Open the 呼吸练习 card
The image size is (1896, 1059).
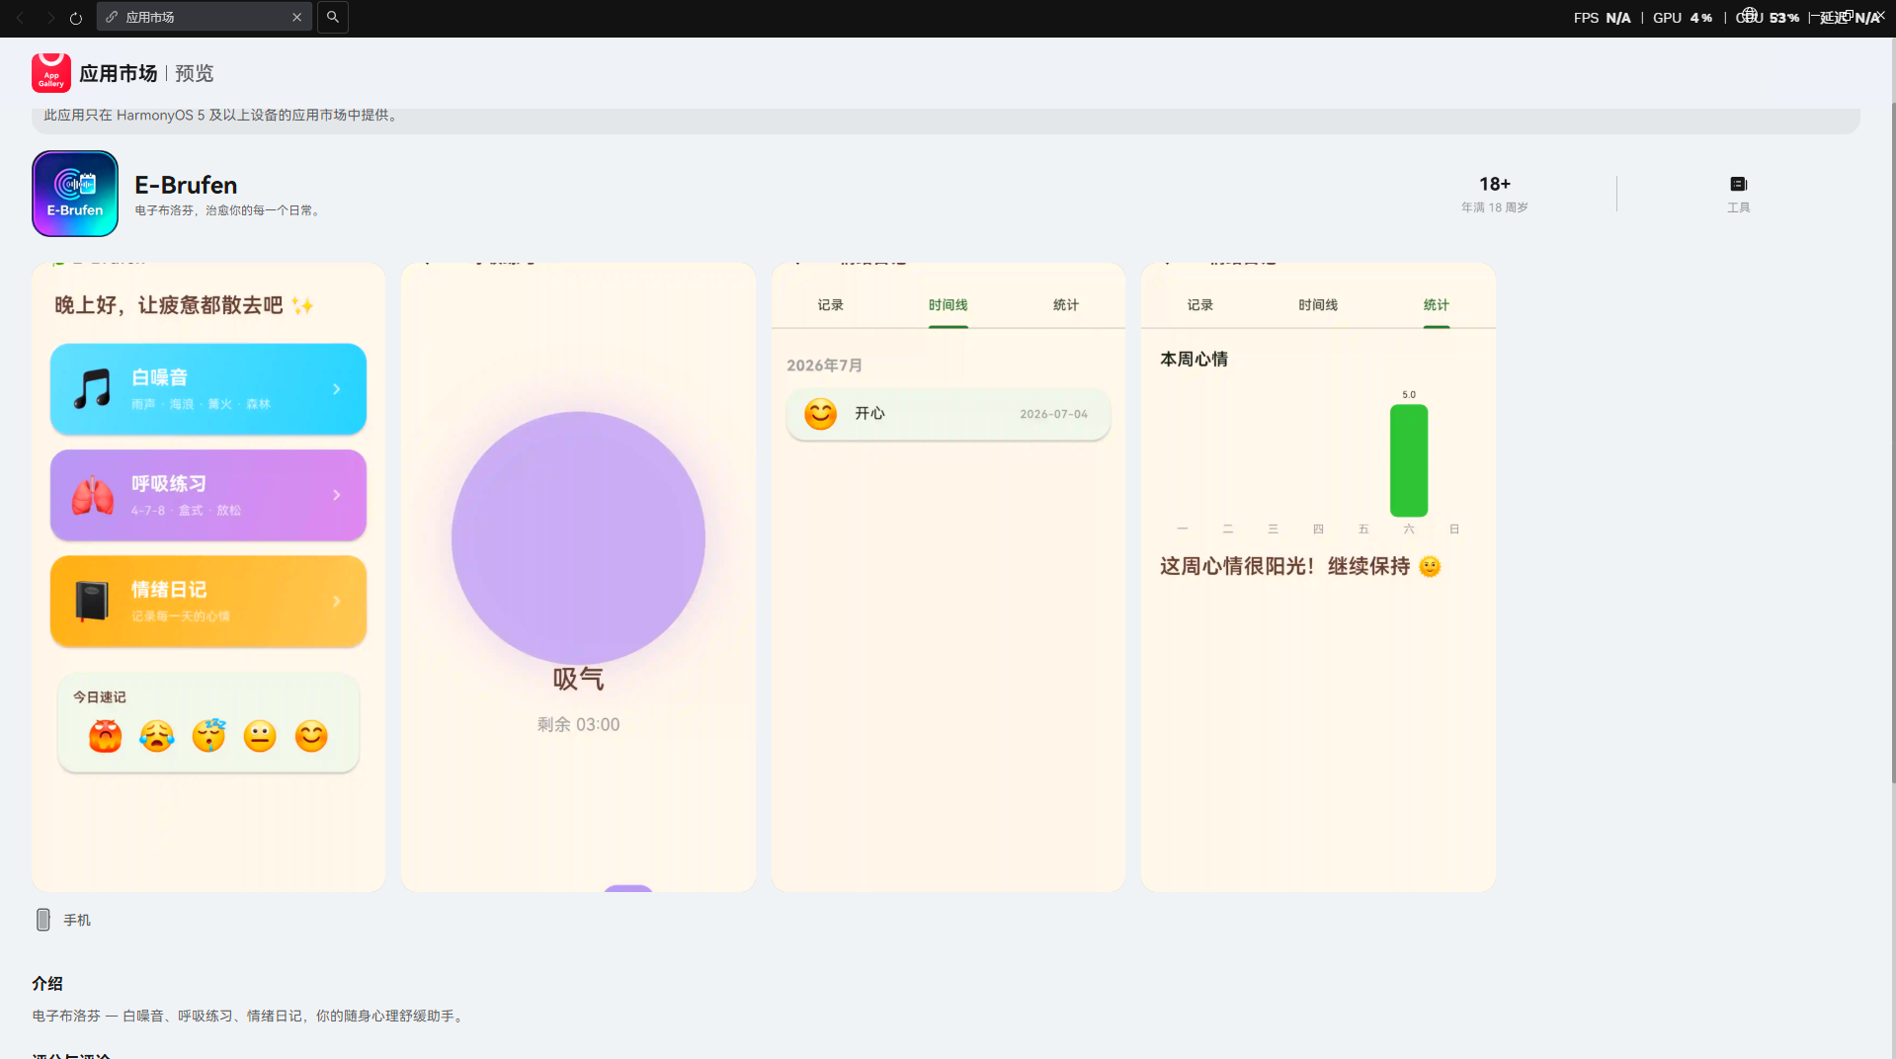(208, 495)
